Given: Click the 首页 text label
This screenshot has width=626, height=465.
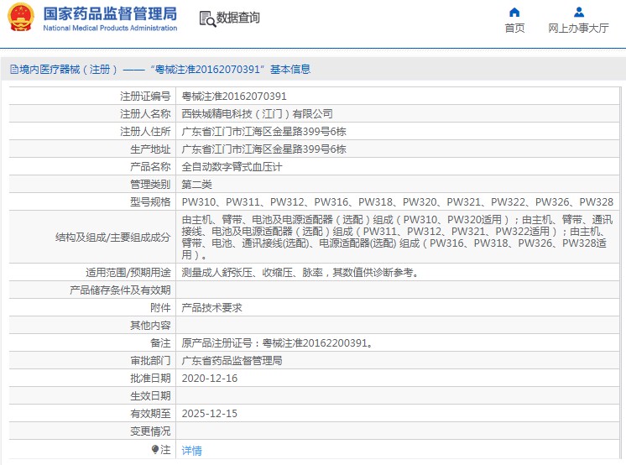Looking at the screenshot, I should coord(514,29).
